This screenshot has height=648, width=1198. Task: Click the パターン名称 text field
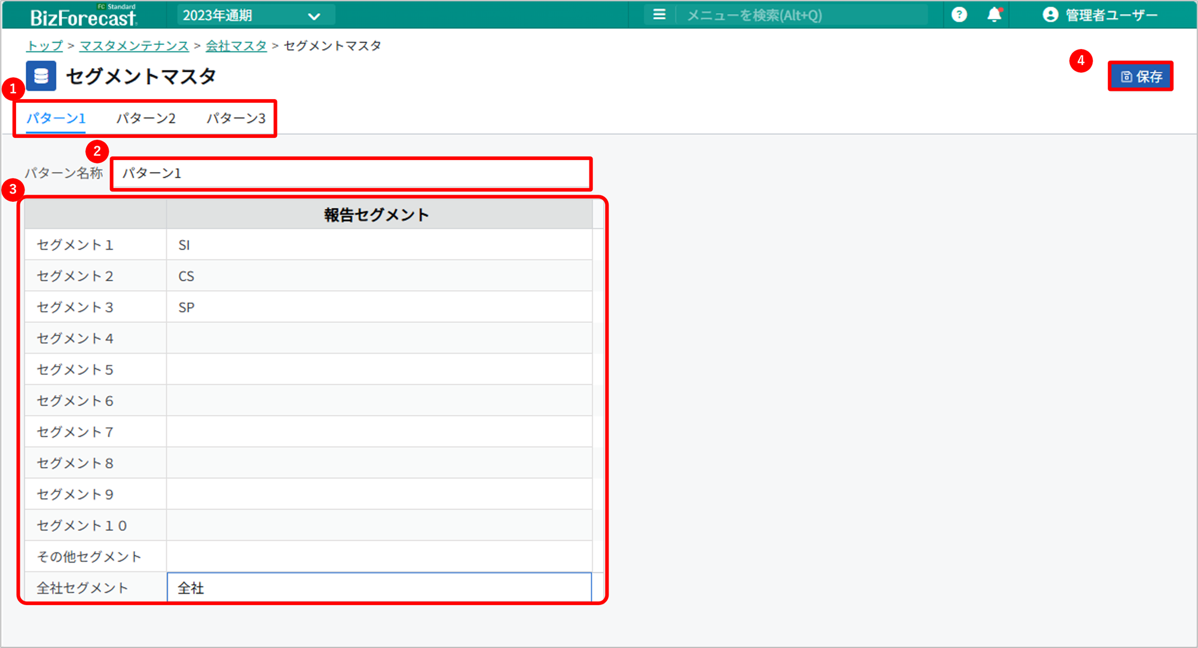pyautogui.click(x=352, y=174)
